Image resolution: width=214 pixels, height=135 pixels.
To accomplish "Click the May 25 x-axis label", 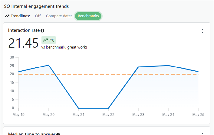I will 198,115.
